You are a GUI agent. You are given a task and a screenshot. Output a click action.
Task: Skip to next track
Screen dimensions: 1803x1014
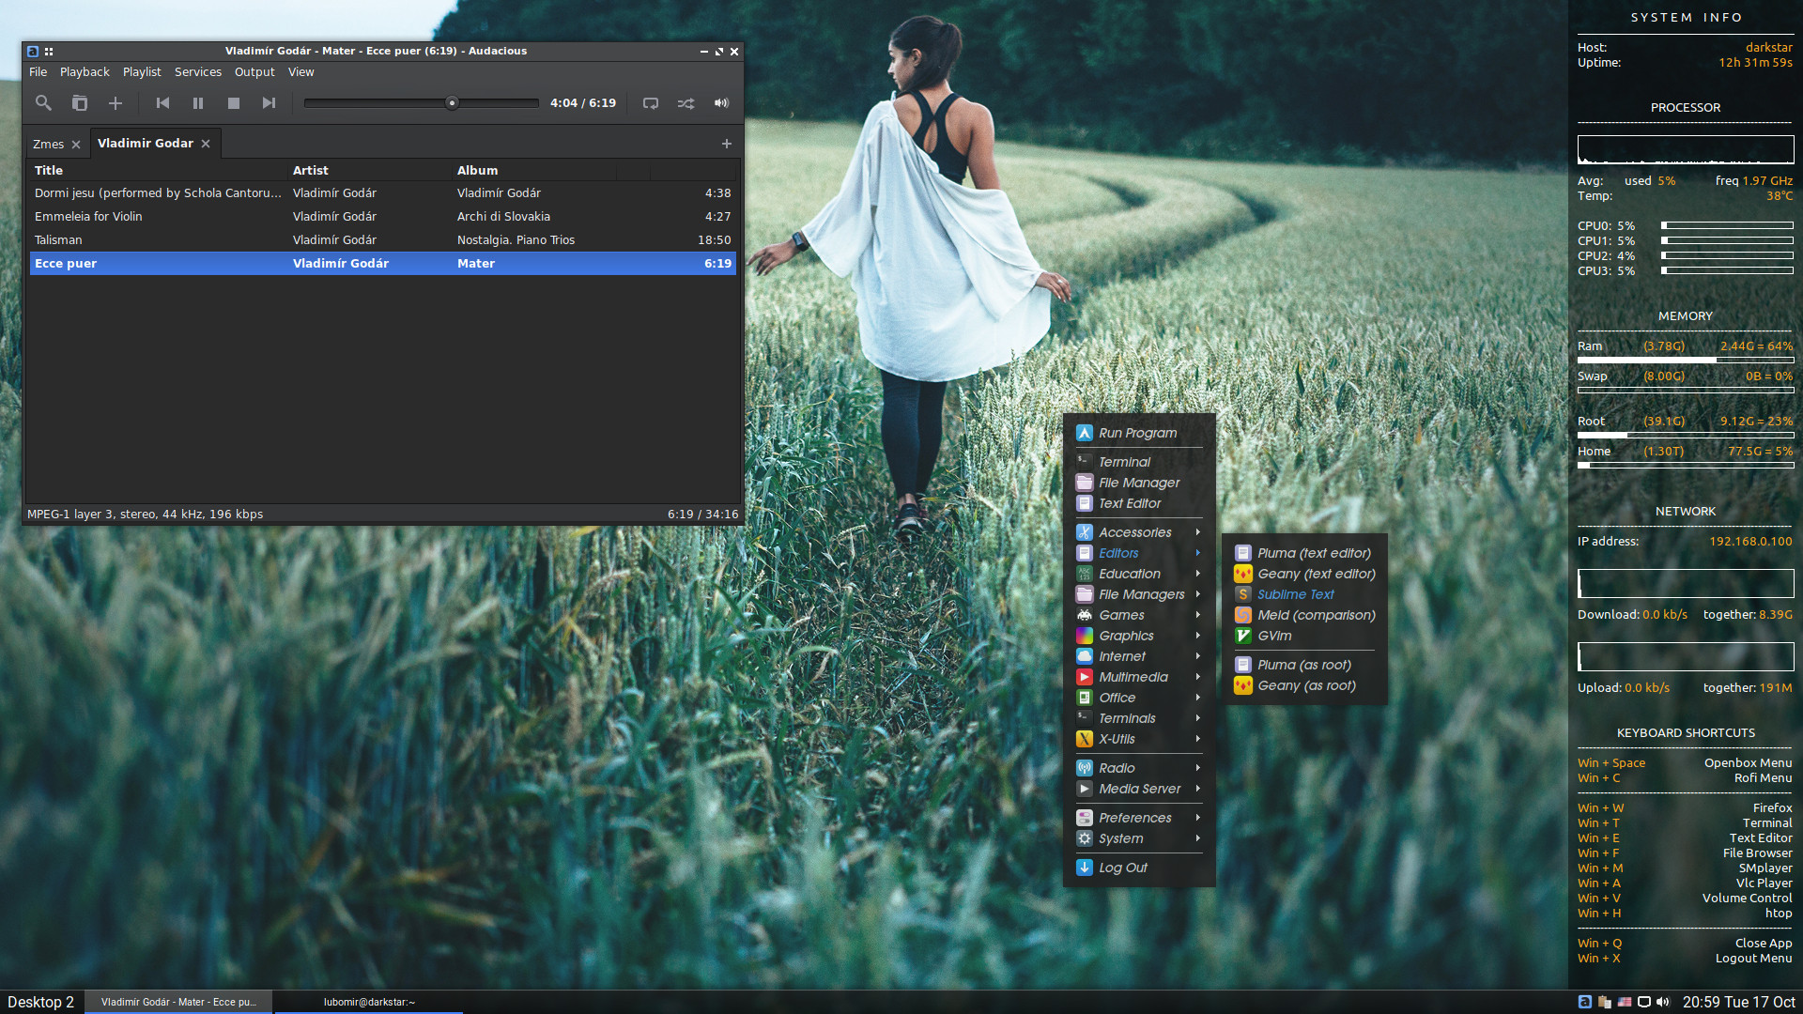270,103
